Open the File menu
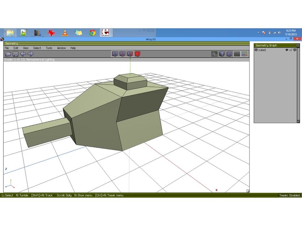The width and height of the screenshot is (302, 226). click(6, 48)
